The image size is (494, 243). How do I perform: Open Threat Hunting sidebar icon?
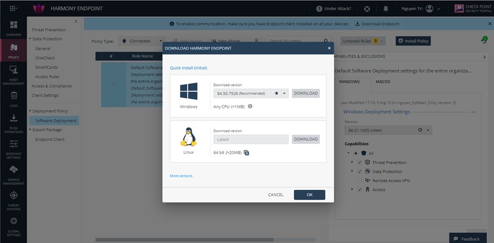pos(14,195)
